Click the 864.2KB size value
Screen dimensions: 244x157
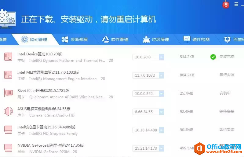coord(187,75)
